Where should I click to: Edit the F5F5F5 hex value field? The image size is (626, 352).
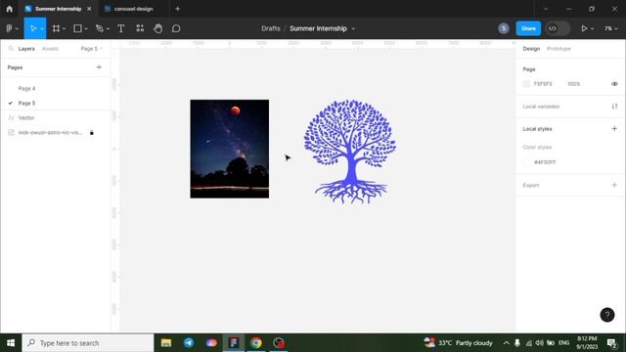(543, 84)
